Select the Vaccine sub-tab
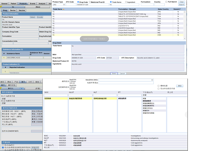The image size is (201, 151). coord(22,10)
